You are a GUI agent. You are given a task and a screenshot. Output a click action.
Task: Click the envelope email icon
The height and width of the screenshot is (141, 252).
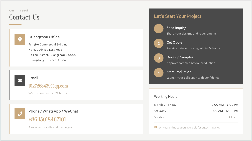(20, 80)
